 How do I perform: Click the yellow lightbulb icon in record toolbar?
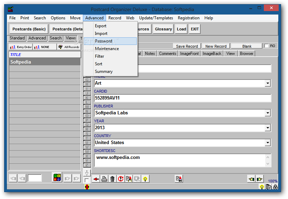[x=145, y=179]
